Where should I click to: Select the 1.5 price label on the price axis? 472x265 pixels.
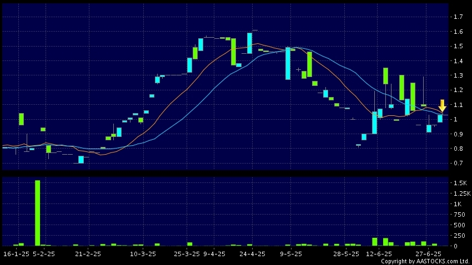pos(458,46)
